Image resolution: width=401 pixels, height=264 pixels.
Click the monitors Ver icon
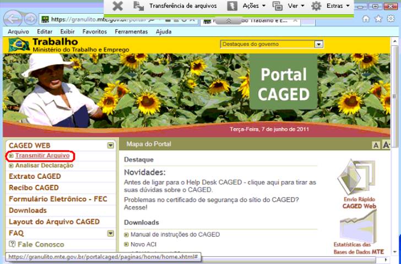click(x=278, y=6)
